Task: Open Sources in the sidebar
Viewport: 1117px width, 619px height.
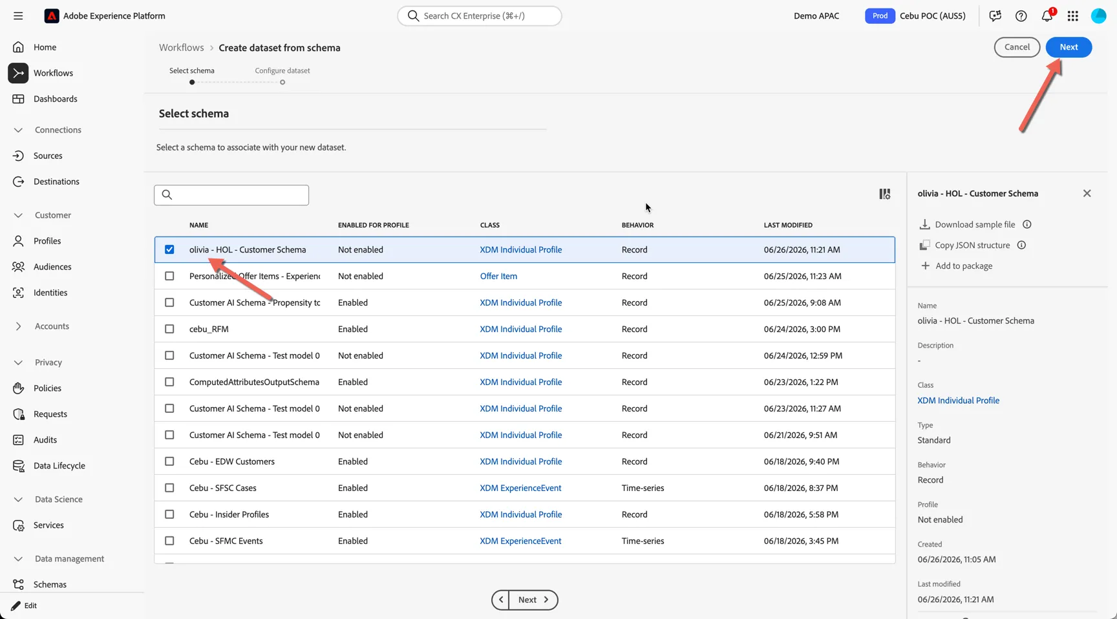Action: [x=48, y=156]
